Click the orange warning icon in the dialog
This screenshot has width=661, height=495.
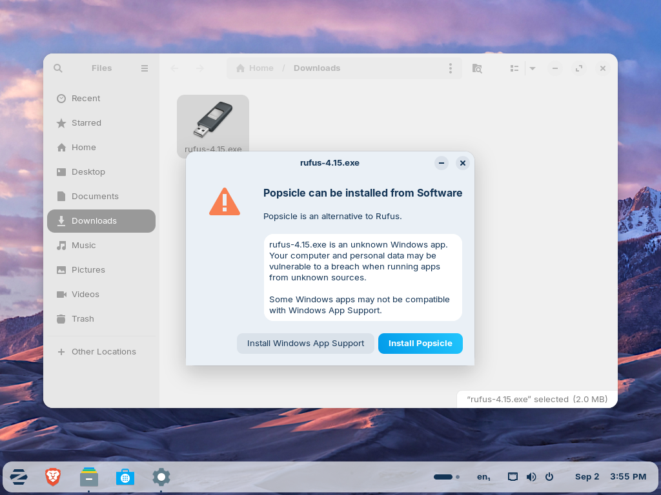tap(225, 202)
